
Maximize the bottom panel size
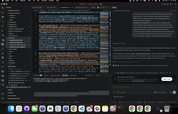point(106,75)
